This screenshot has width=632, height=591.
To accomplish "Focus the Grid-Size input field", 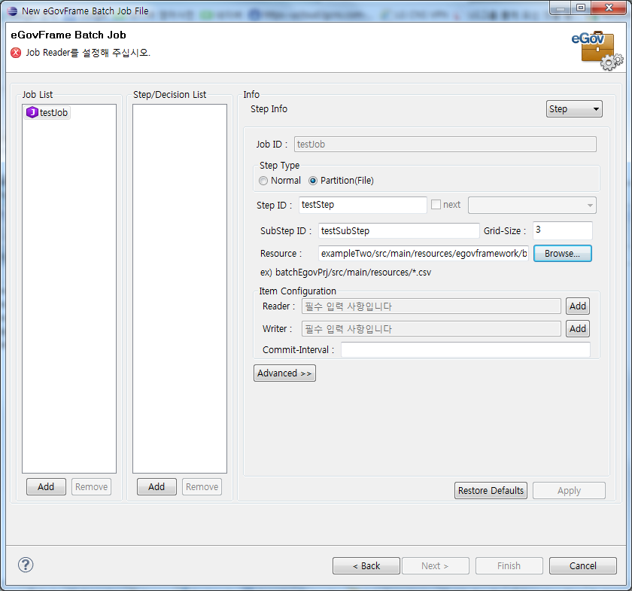I will 562,230.
